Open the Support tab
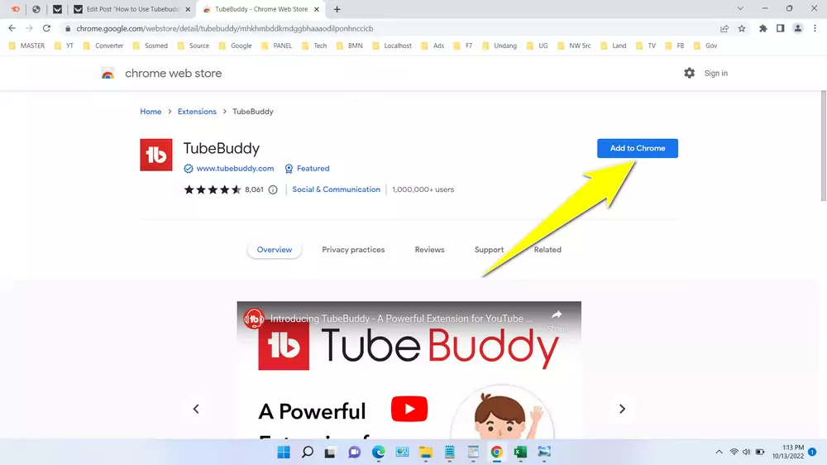 (489, 250)
